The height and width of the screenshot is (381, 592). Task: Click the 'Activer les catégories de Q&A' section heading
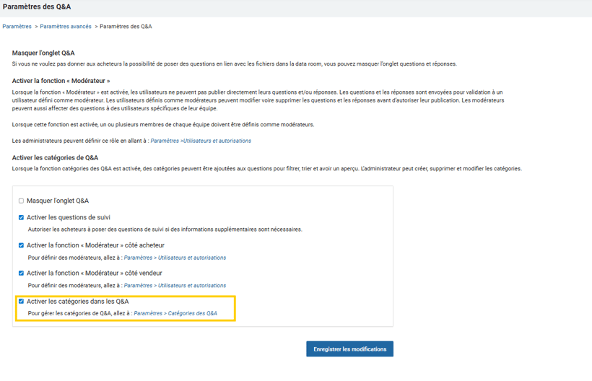55,157
